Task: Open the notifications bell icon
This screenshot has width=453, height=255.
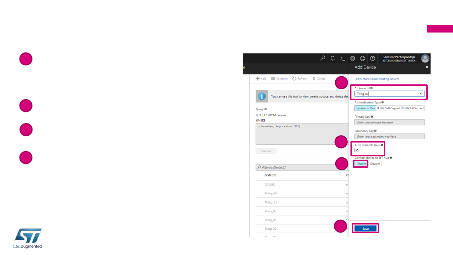Action: coord(332,58)
